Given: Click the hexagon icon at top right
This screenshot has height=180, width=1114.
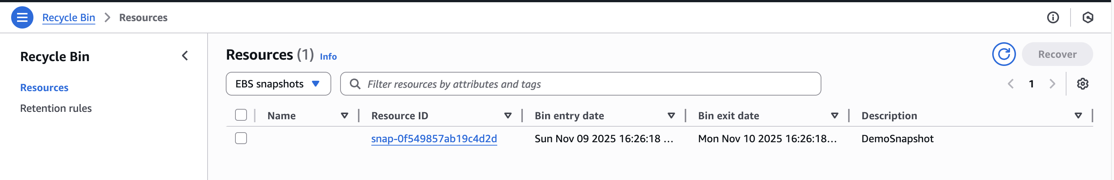Looking at the screenshot, I should pyautogui.click(x=1088, y=18).
